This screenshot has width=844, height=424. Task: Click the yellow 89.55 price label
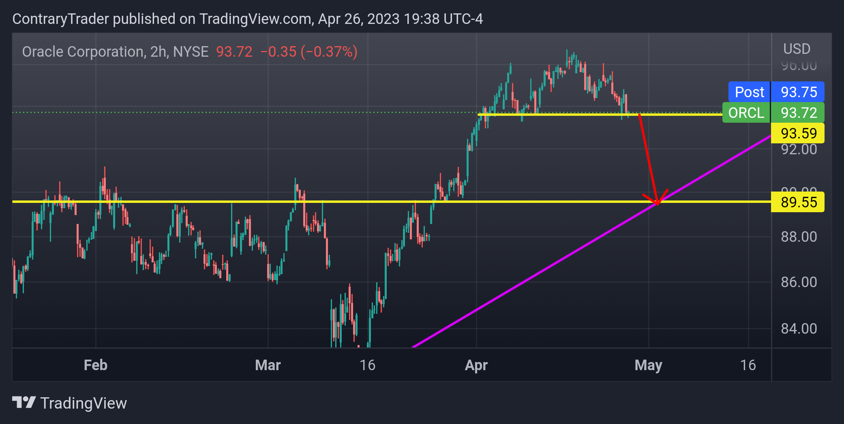pos(798,202)
